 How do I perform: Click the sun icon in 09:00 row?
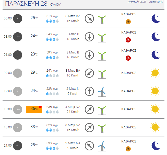155,73
